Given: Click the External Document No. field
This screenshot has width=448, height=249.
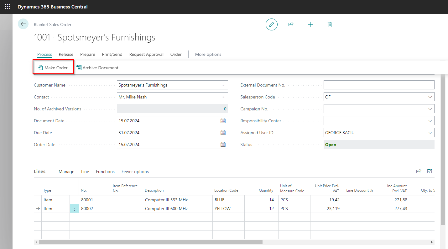Looking at the screenshot, I should click(379, 85).
